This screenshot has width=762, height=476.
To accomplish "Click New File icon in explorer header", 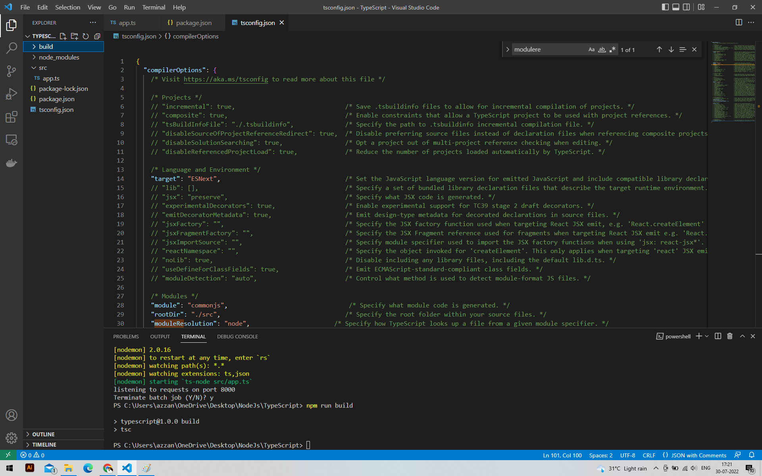I will pyautogui.click(x=63, y=36).
